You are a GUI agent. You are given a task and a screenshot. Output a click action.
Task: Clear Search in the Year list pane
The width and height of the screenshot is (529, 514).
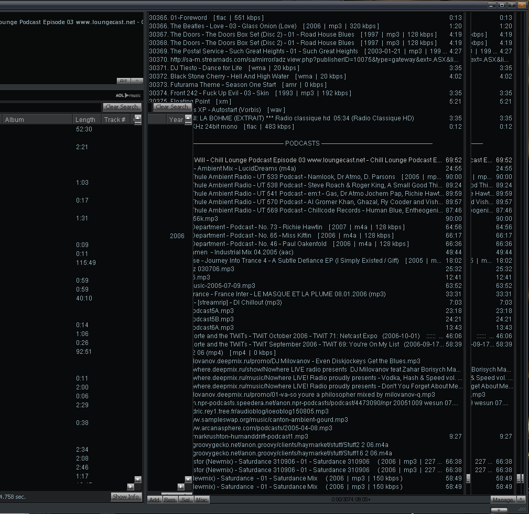(x=172, y=107)
